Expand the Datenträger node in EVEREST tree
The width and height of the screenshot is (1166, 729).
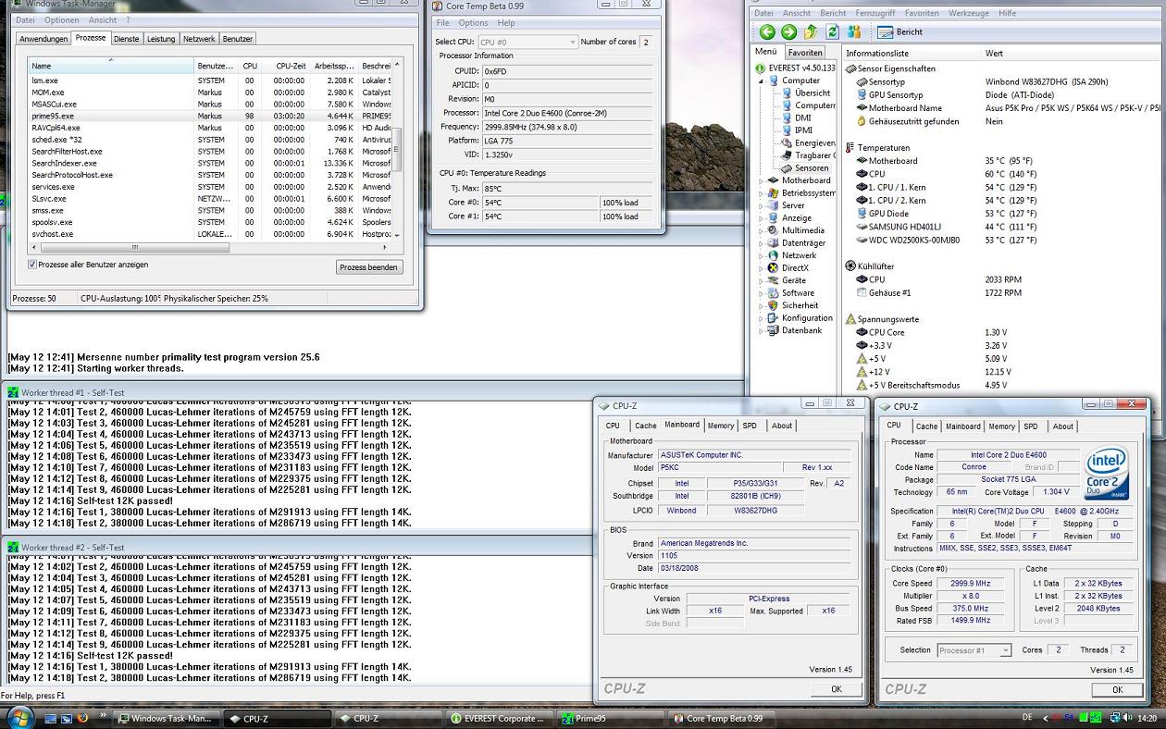pyautogui.click(x=763, y=243)
